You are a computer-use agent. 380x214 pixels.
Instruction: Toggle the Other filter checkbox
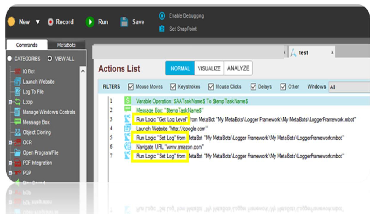[x=283, y=87]
